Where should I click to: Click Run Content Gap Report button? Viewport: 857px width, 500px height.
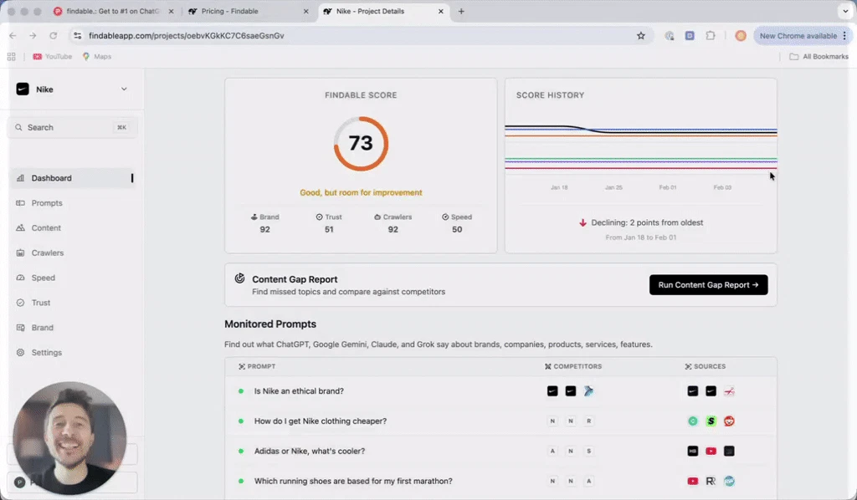[x=708, y=285]
